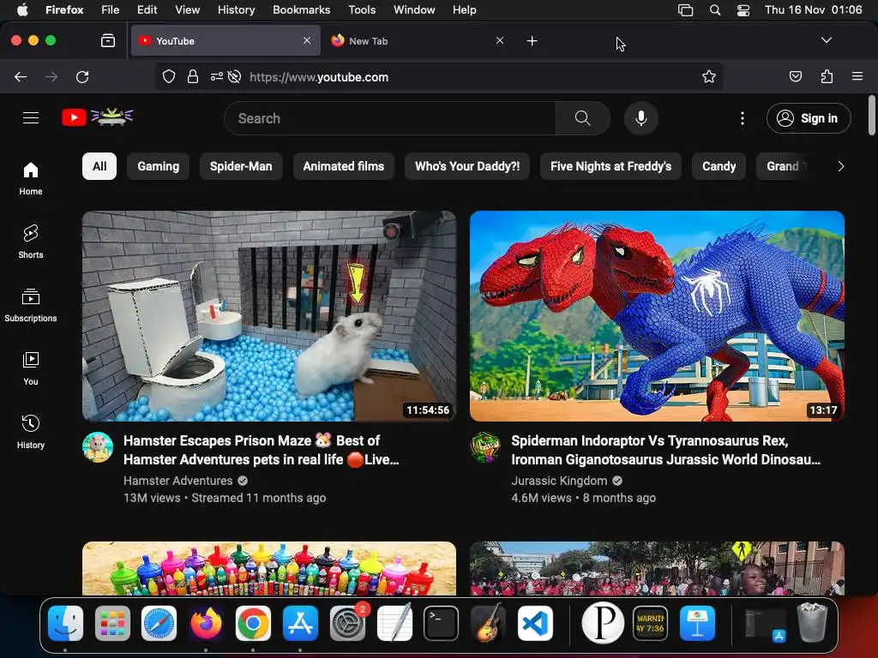Click the YouTube search field
This screenshot has height=658, width=878.
(390, 118)
